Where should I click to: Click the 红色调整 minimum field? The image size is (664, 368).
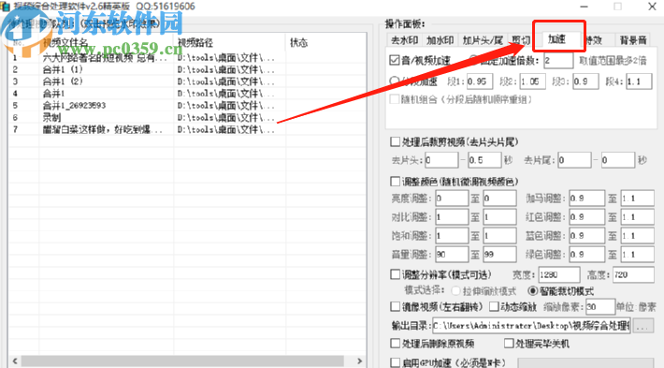click(x=586, y=217)
